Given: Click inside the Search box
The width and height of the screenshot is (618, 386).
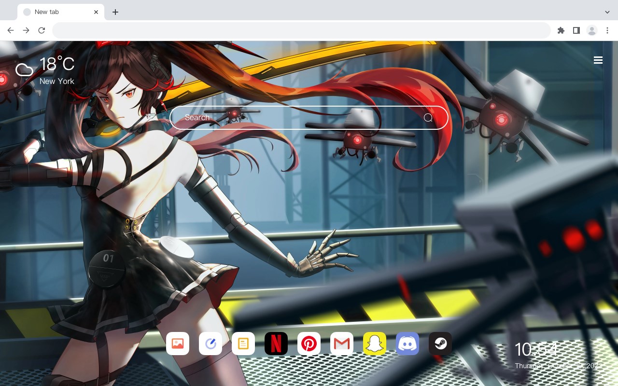Looking at the screenshot, I should pos(309,118).
